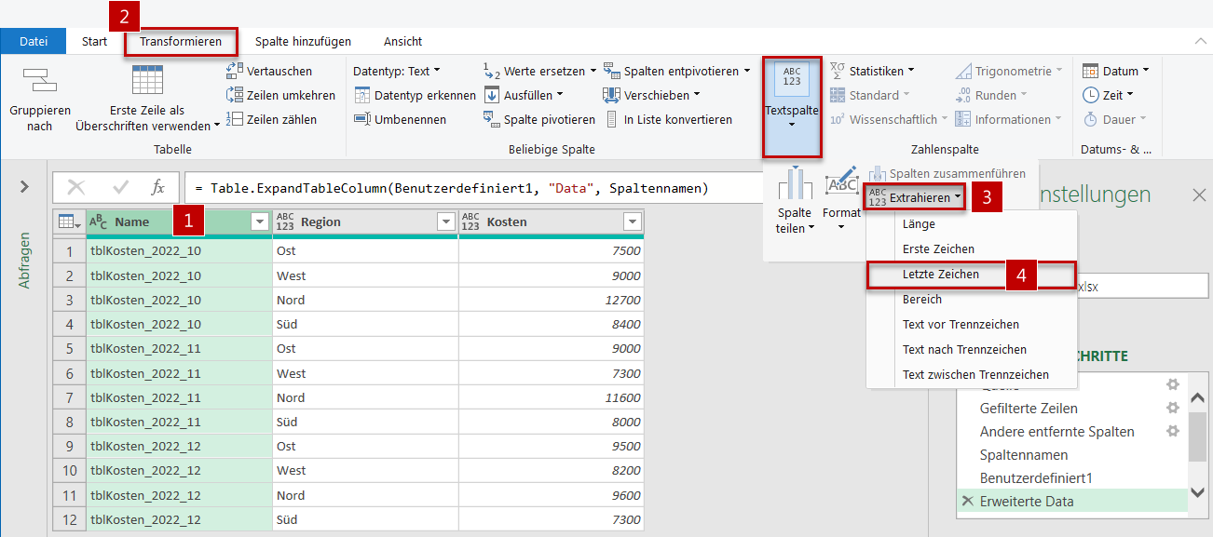The image size is (1213, 537).
Task: Open the Verschieben dropdown
Action: (x=651, y=95)
